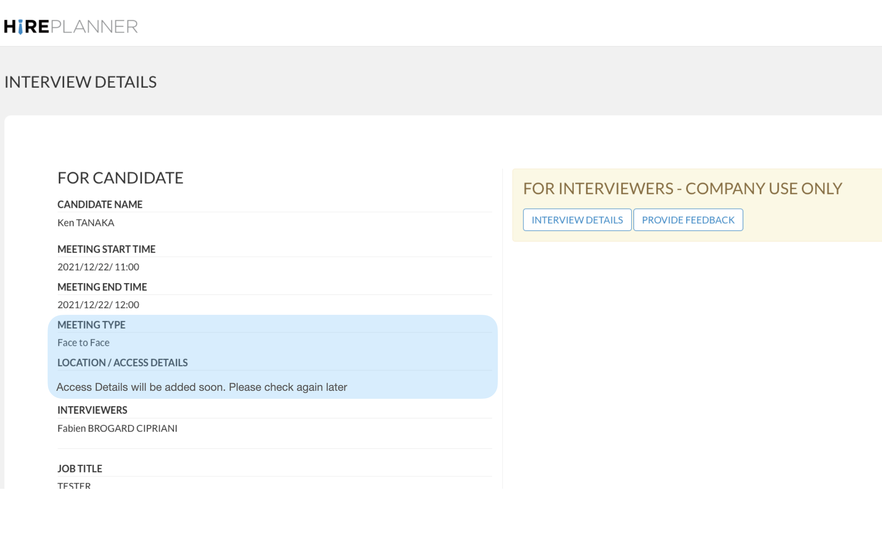Click the Location / Access Details label
The image size is (882, 556).
click(x=122, y=362)
